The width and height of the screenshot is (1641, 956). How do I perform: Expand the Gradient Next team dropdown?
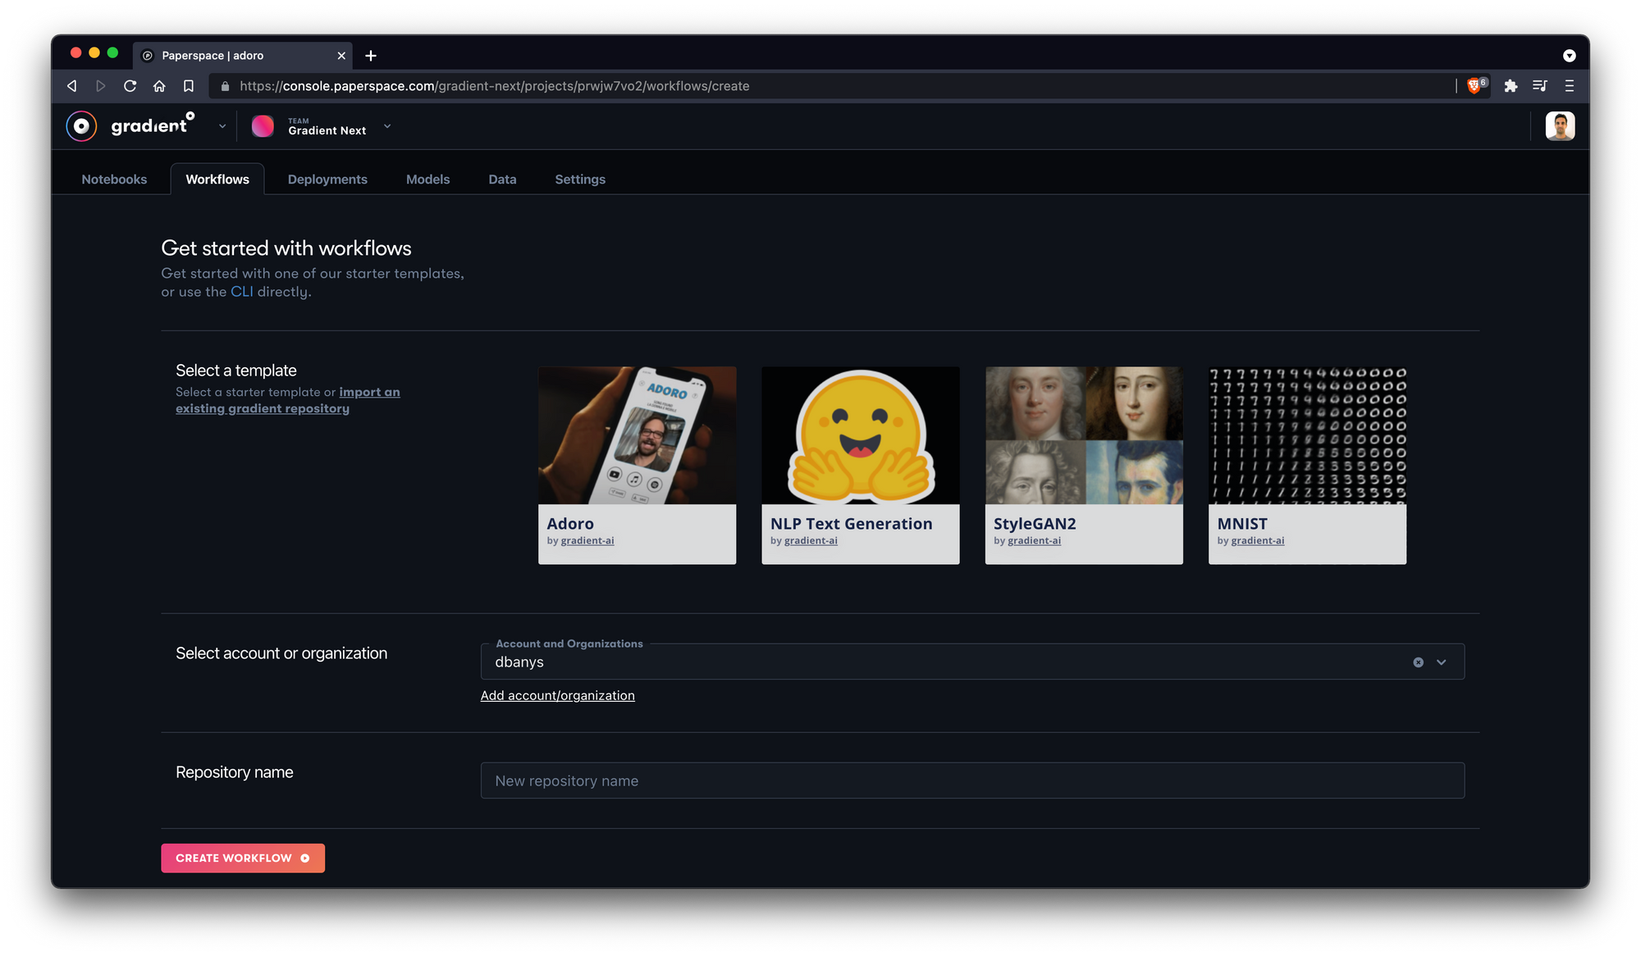click(387, 126)
